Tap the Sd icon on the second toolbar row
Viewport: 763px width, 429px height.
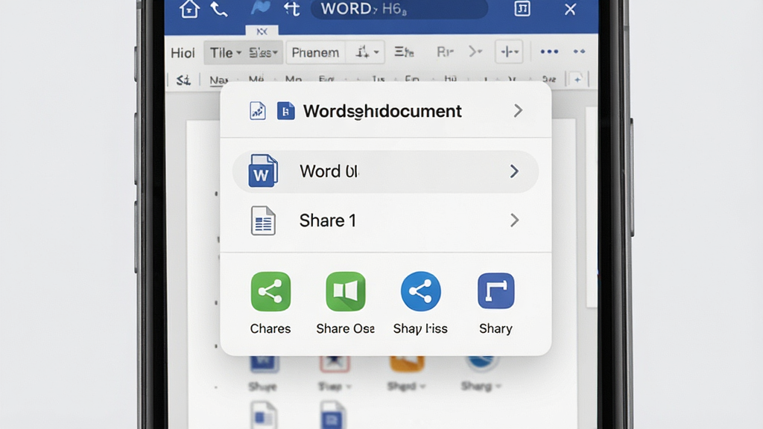coord(183,80)
